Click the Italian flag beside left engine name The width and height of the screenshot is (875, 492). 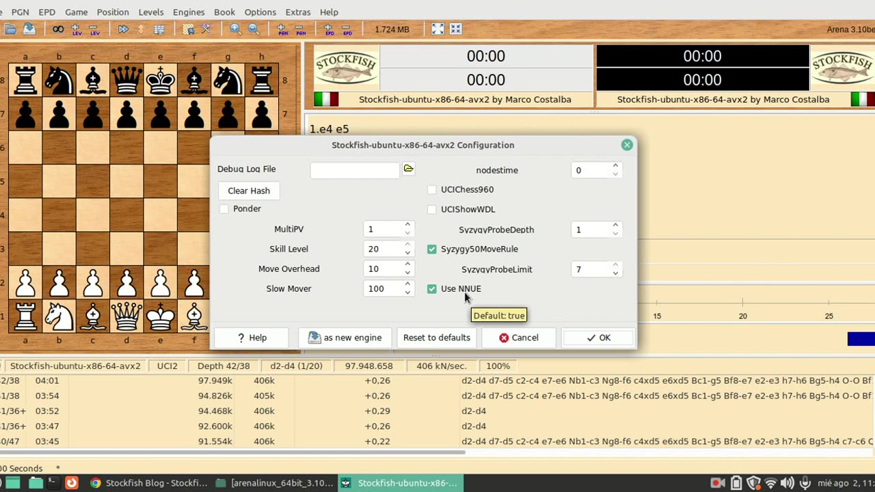pos(326,100)
